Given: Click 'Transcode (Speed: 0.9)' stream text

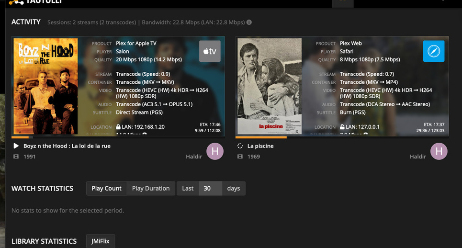Looking at the screenshot, I should pyautogui.click(x=143, y=74).
